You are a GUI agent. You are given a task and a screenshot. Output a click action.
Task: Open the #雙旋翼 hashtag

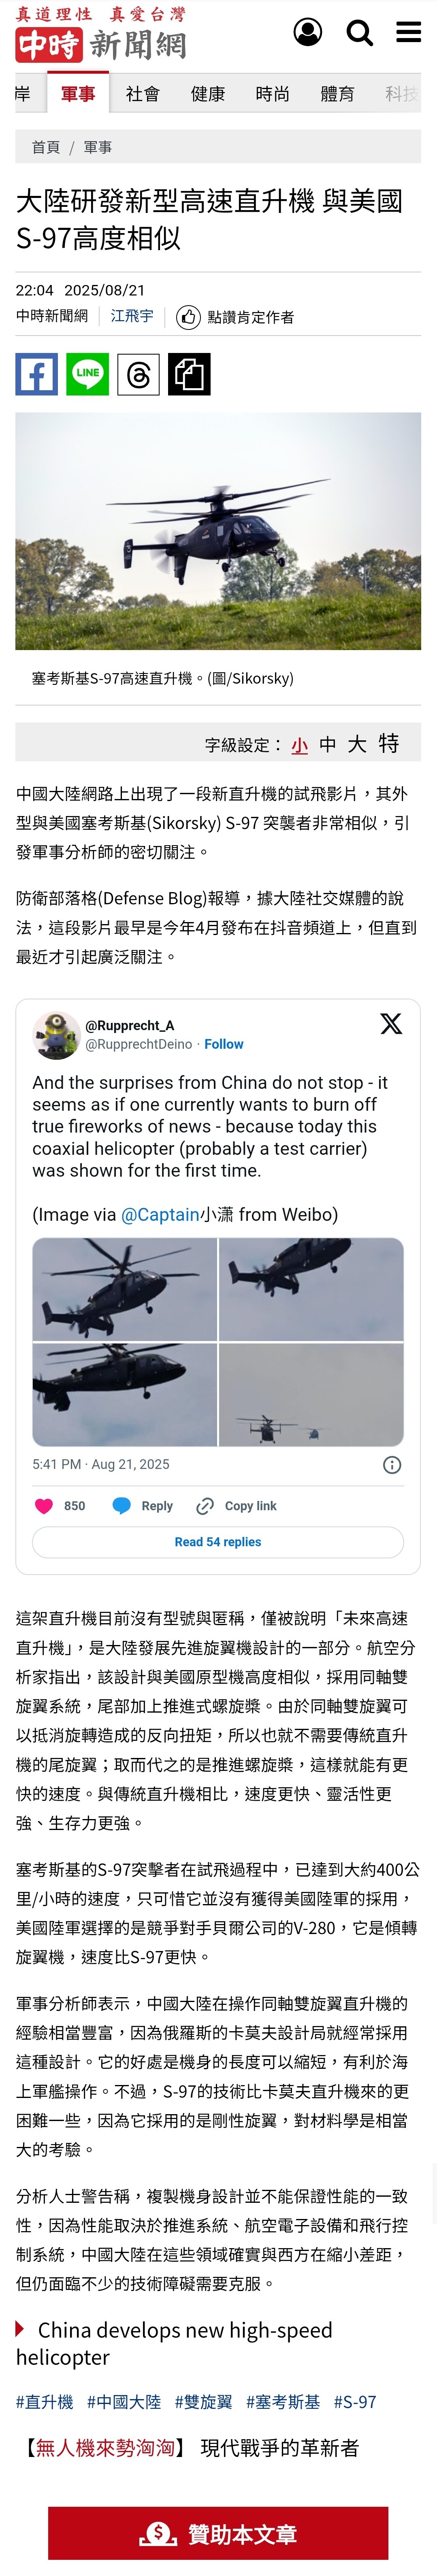tap(203, 2401)
